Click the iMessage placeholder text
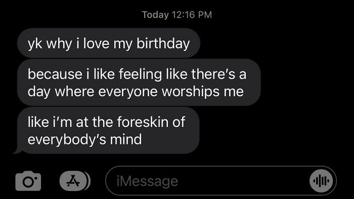The height and width of the screenshot is (199, 354). click(x=147, y=181)
